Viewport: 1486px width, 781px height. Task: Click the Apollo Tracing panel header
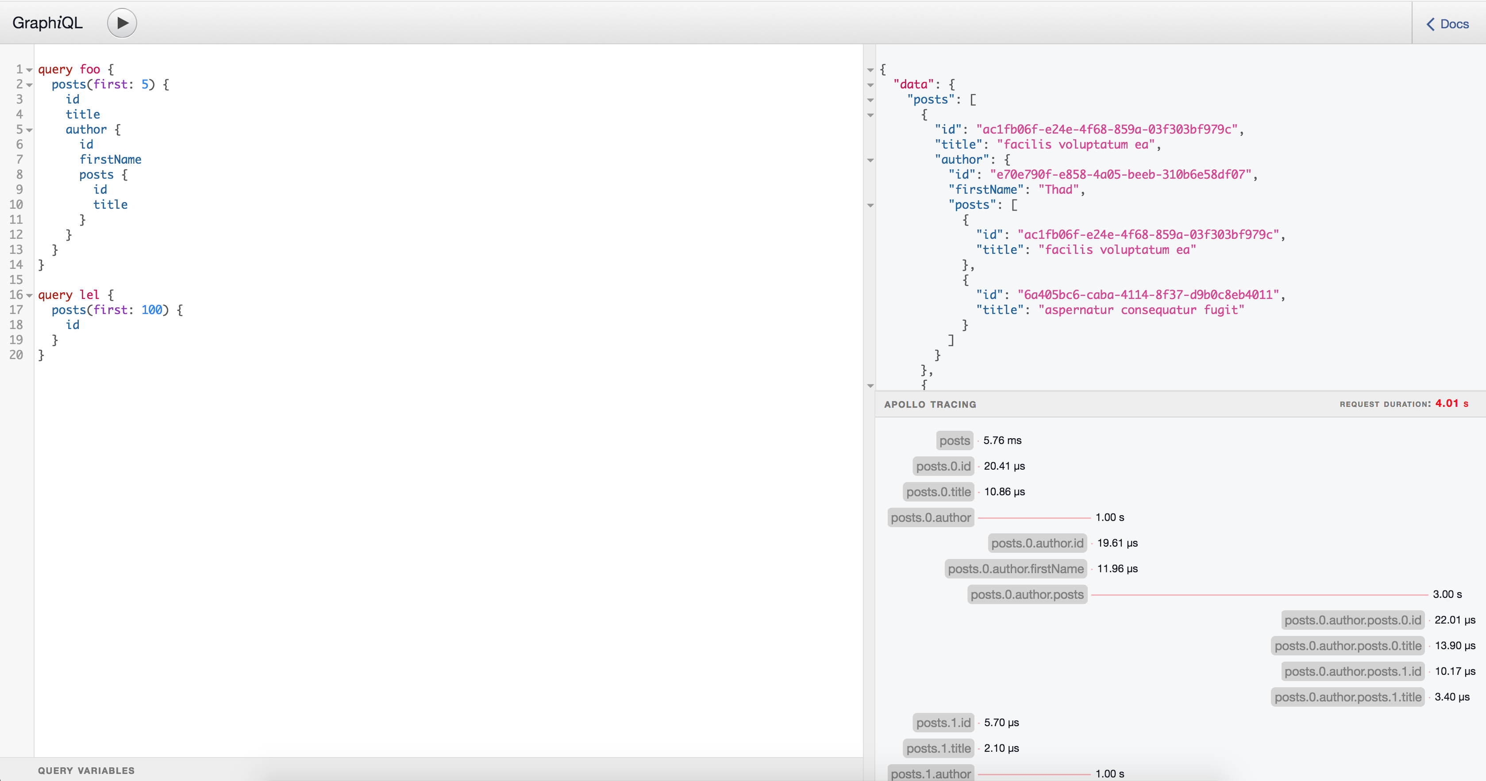930,405
